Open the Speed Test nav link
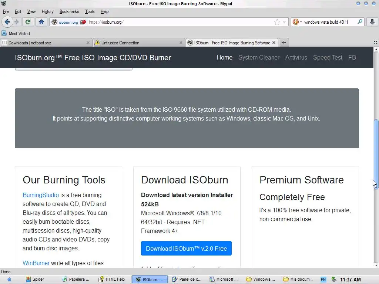Viewport: 379px width, 284px height. pyautogui.click(x=328, y=57)
